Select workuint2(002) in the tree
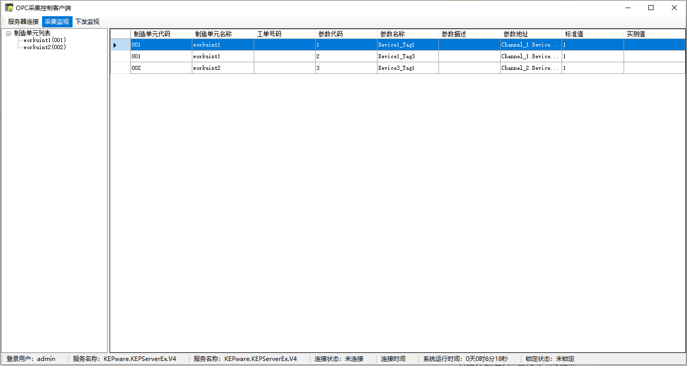 (45, 47)
